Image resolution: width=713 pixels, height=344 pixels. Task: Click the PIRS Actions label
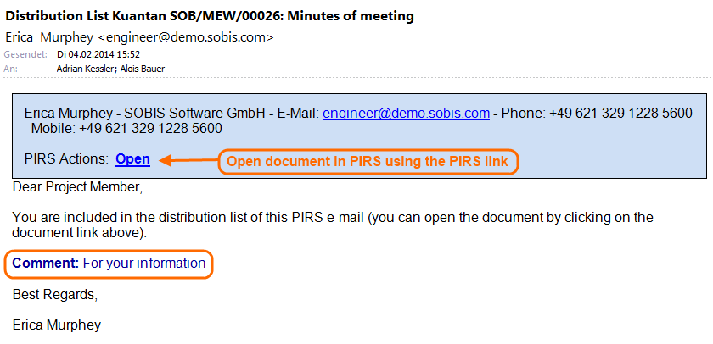(66, 158)
